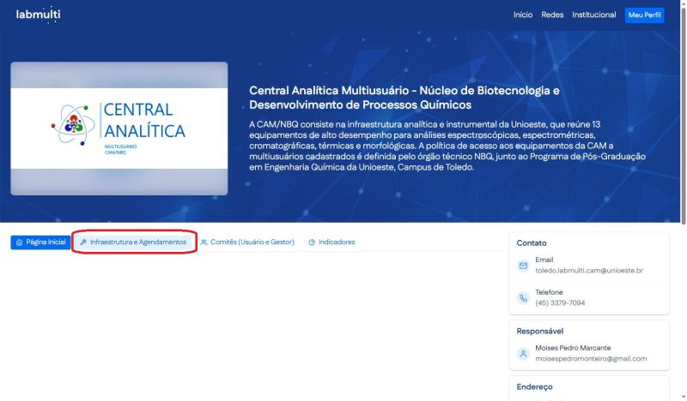The image size is (687, 401).
Task: Click the moisespedromonteiro@gmail.com email
Action: point(591,359)
